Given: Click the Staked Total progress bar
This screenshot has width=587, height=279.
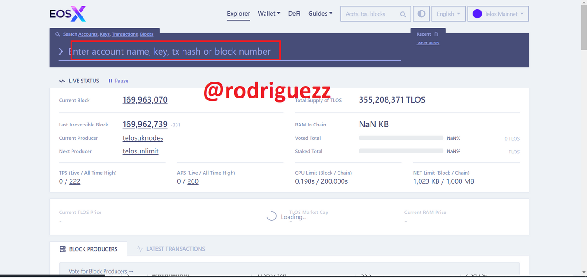Looking at the screenshot, I should click(x=401, y=151).
